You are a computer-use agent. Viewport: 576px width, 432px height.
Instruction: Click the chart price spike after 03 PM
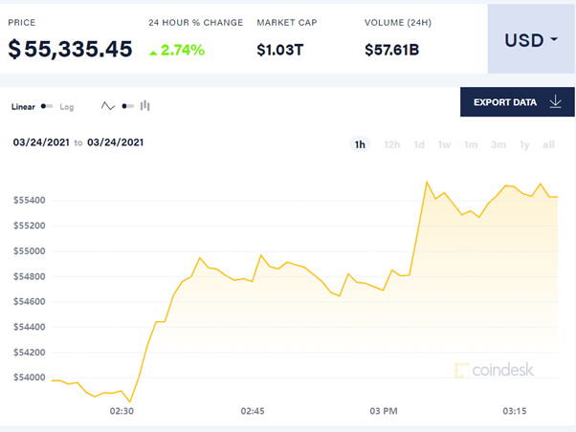pyautogui.click(x=426, y=182)
